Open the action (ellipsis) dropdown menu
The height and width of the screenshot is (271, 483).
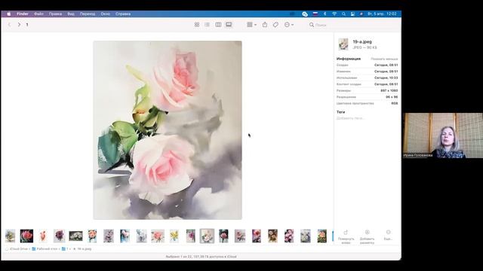point(288,25)
